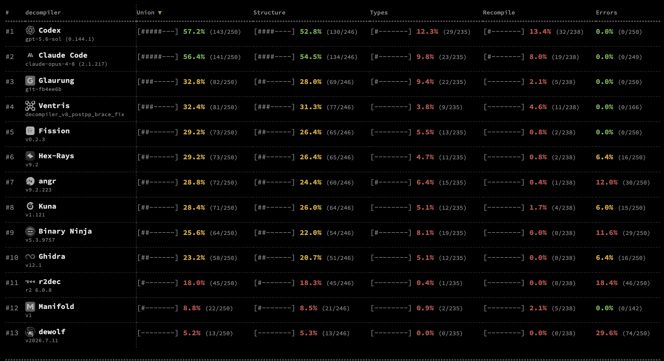Sort by the decompiler column header
The height and width of the screenshot is (361, 664).
pyautogui.click(x=43, y=13)
